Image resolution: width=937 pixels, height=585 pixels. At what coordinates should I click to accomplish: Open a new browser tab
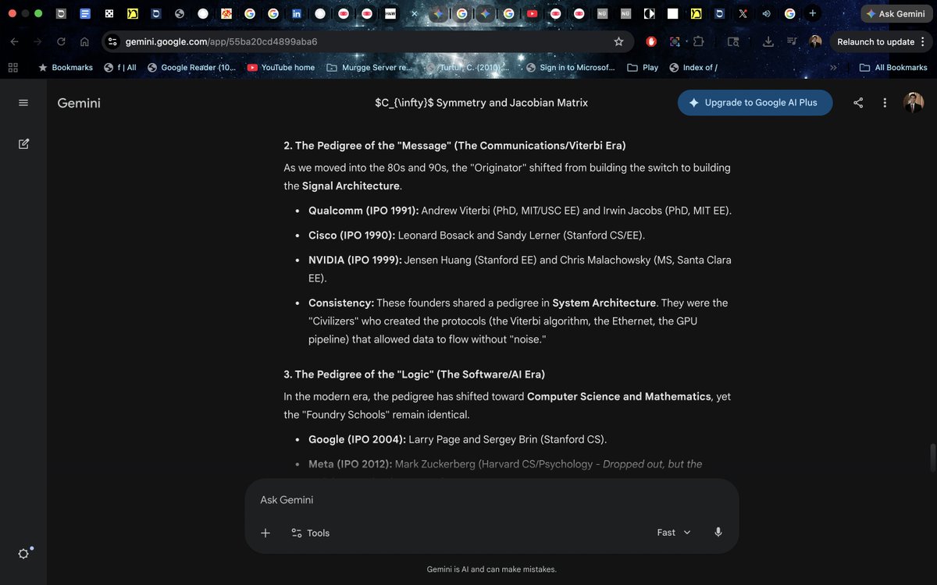pyautogui.click(x=813, y=13)
